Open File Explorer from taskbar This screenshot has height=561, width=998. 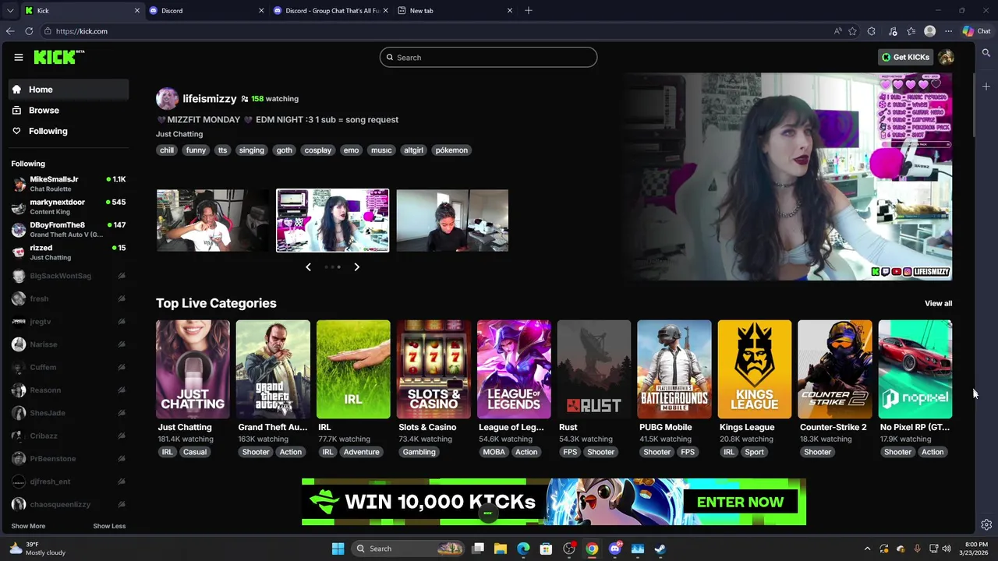point(501,549)
